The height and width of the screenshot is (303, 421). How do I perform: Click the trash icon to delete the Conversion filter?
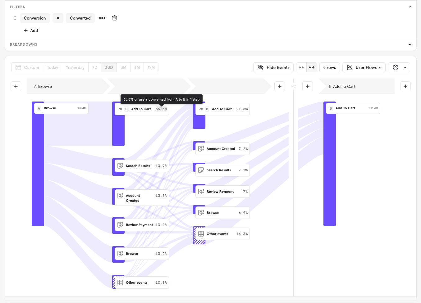coord(114,18)
